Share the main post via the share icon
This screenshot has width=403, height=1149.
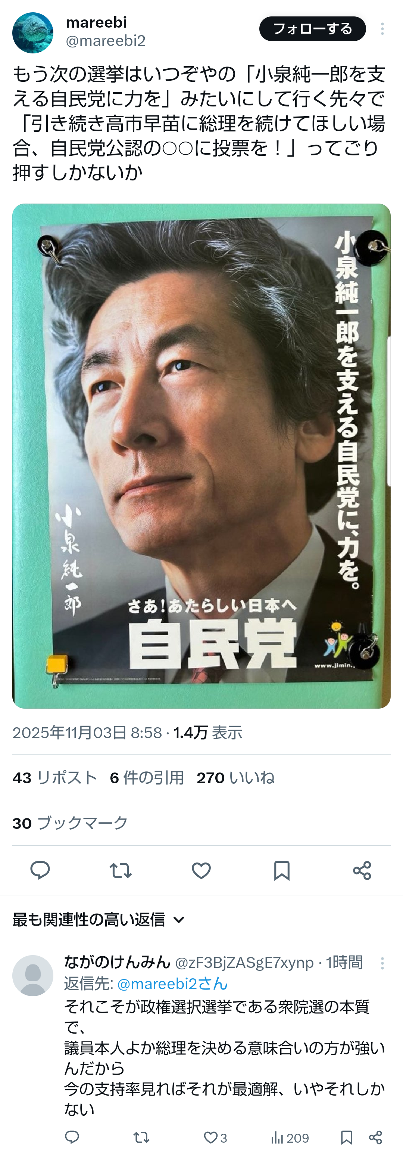click(362, 870)
